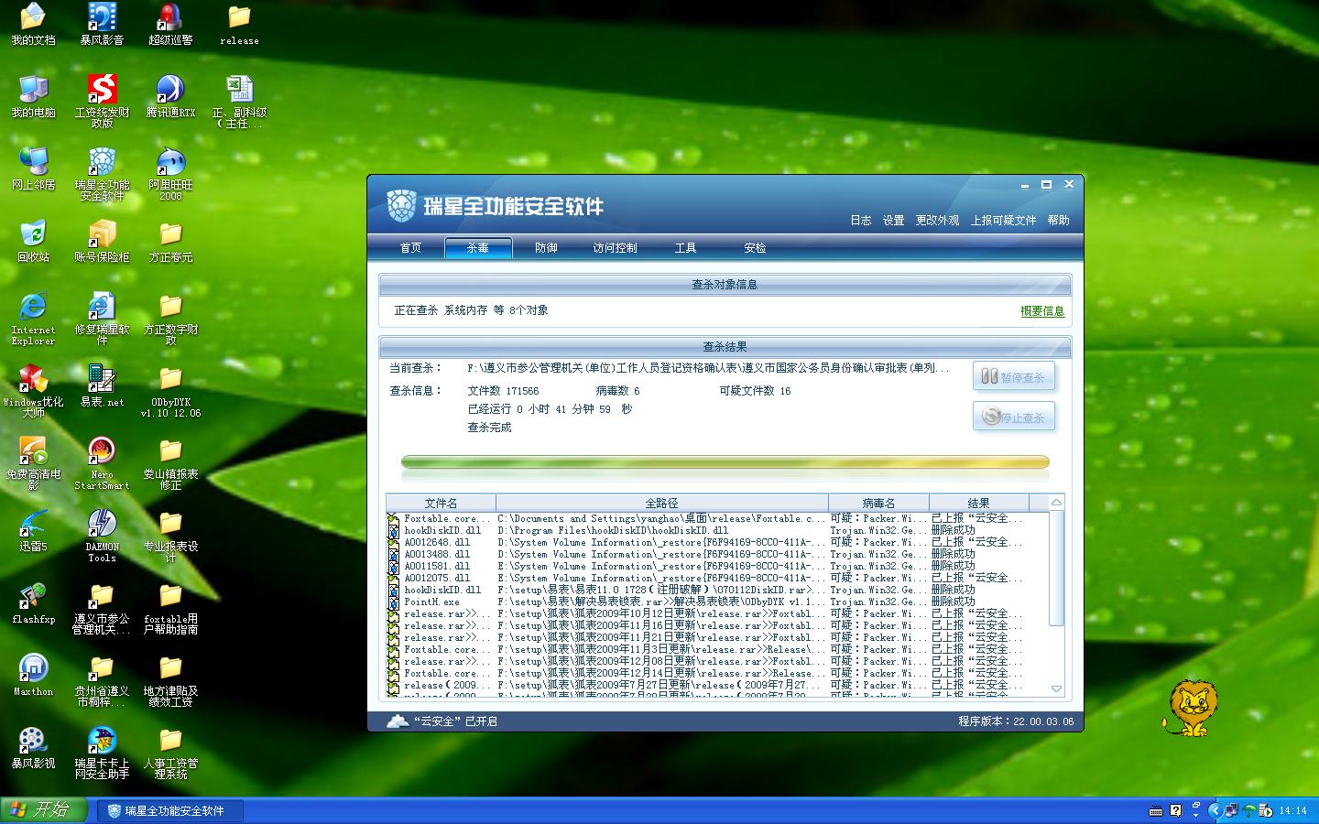Open the flashfxp desktop shortcut
This screenshot has width=1319, height=824.
(33, 602)
